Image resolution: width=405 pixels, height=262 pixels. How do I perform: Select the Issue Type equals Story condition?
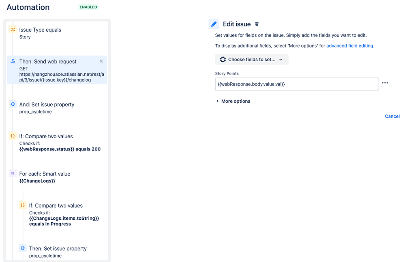[x=57, y=33]
